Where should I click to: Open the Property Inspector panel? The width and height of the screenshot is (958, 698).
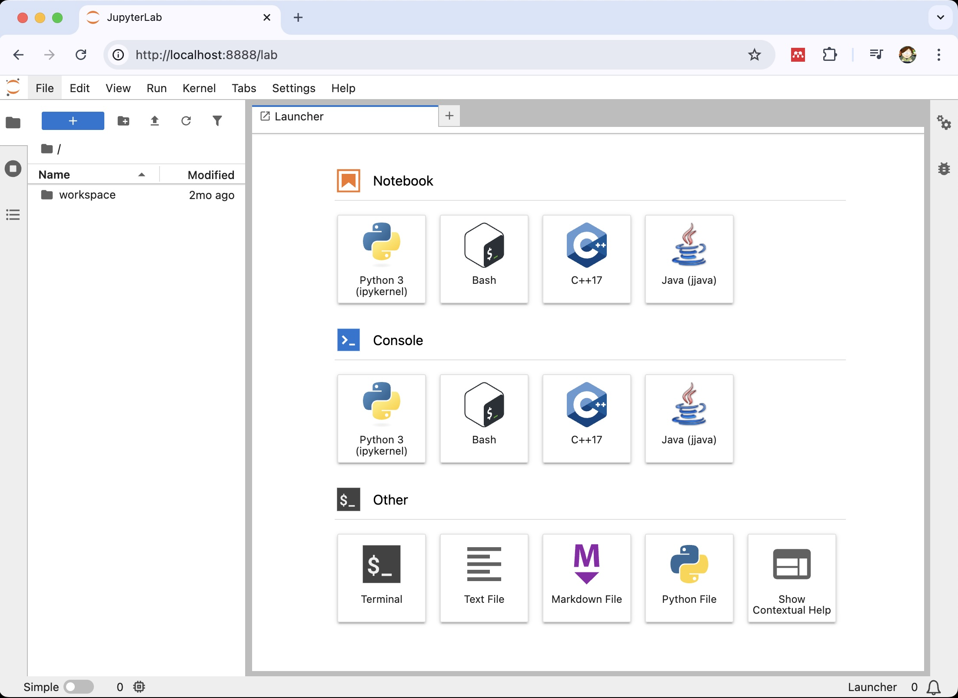[944, 123]
